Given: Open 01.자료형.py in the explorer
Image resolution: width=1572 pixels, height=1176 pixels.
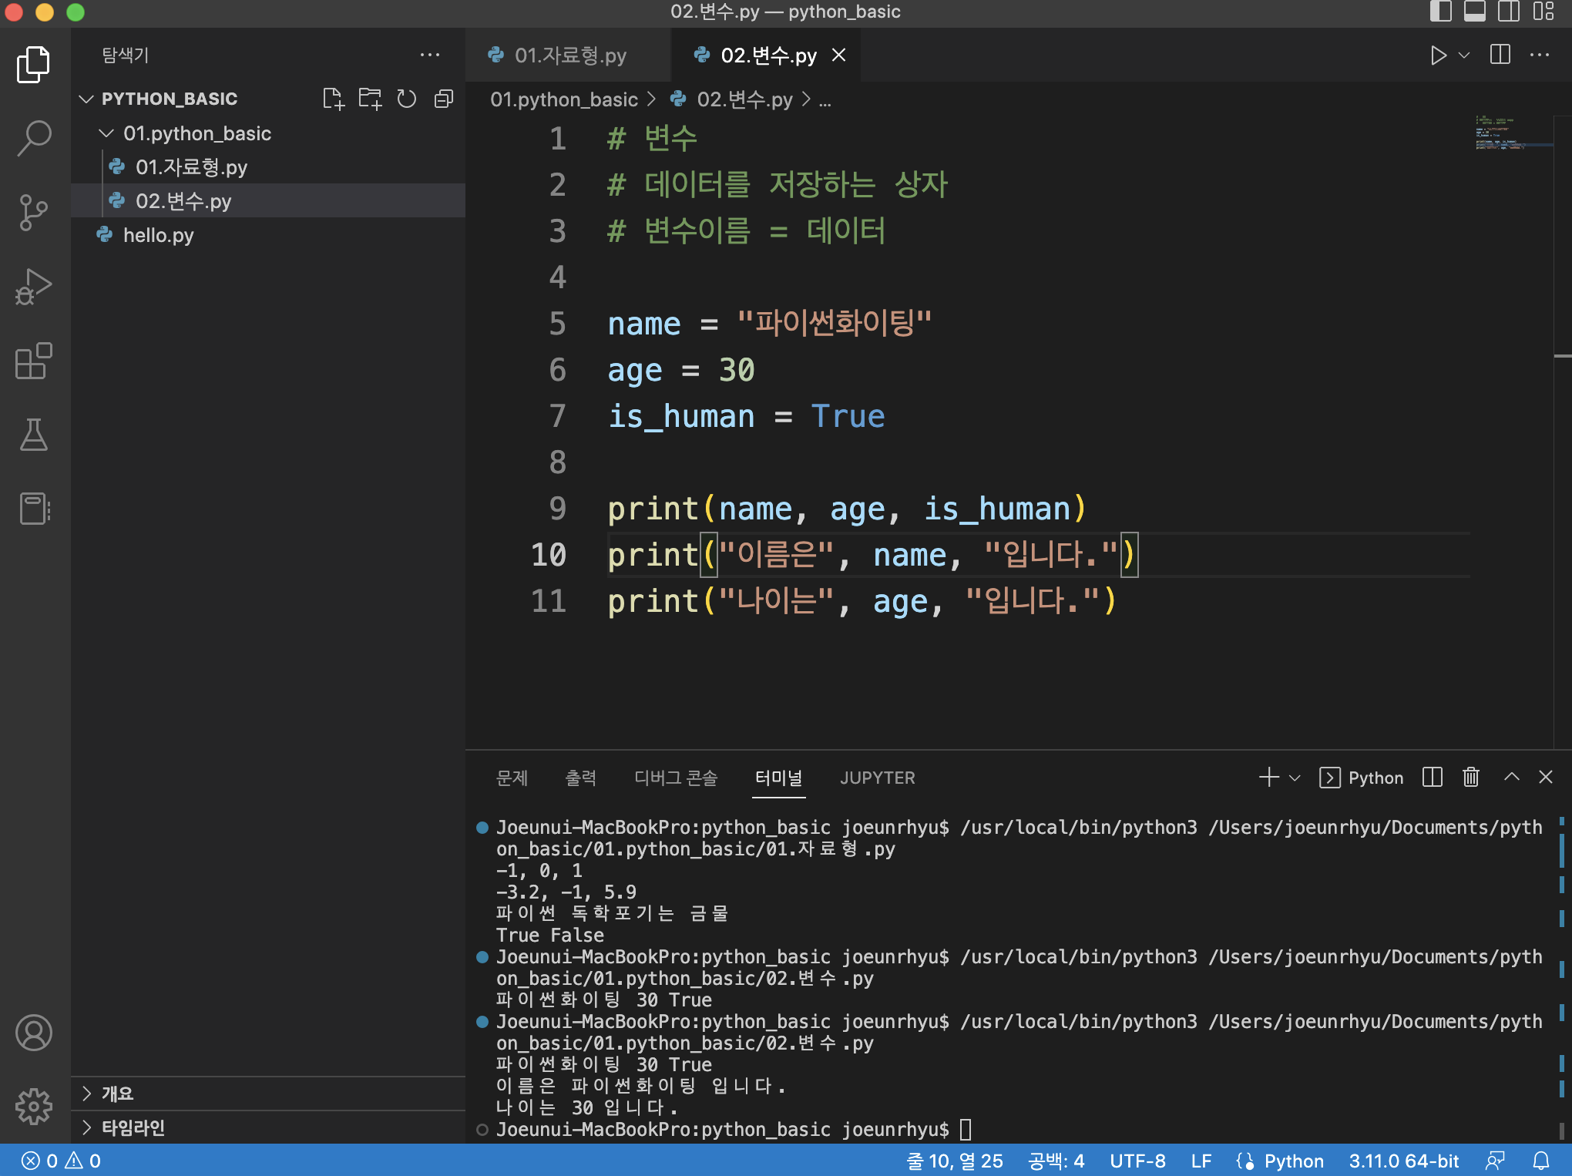Looking at the screenshot, I should (268, 167).
